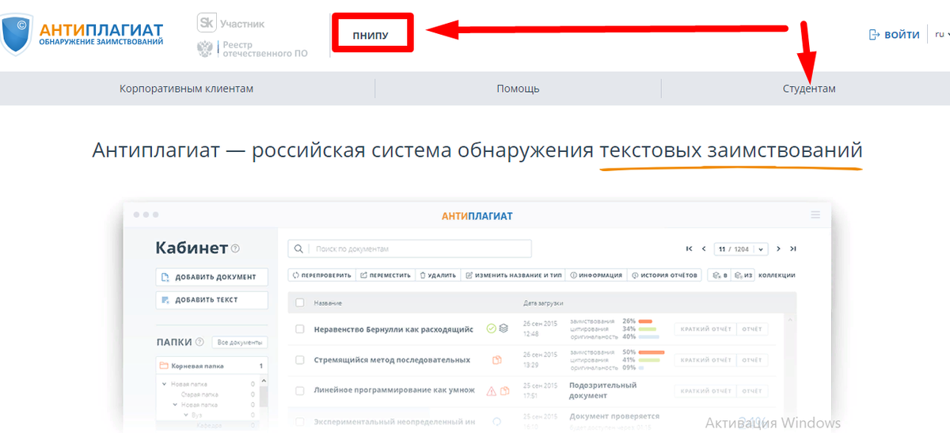
Task: Click the orange document icon in the Стремящийся метод row
Action: (497, 359)
